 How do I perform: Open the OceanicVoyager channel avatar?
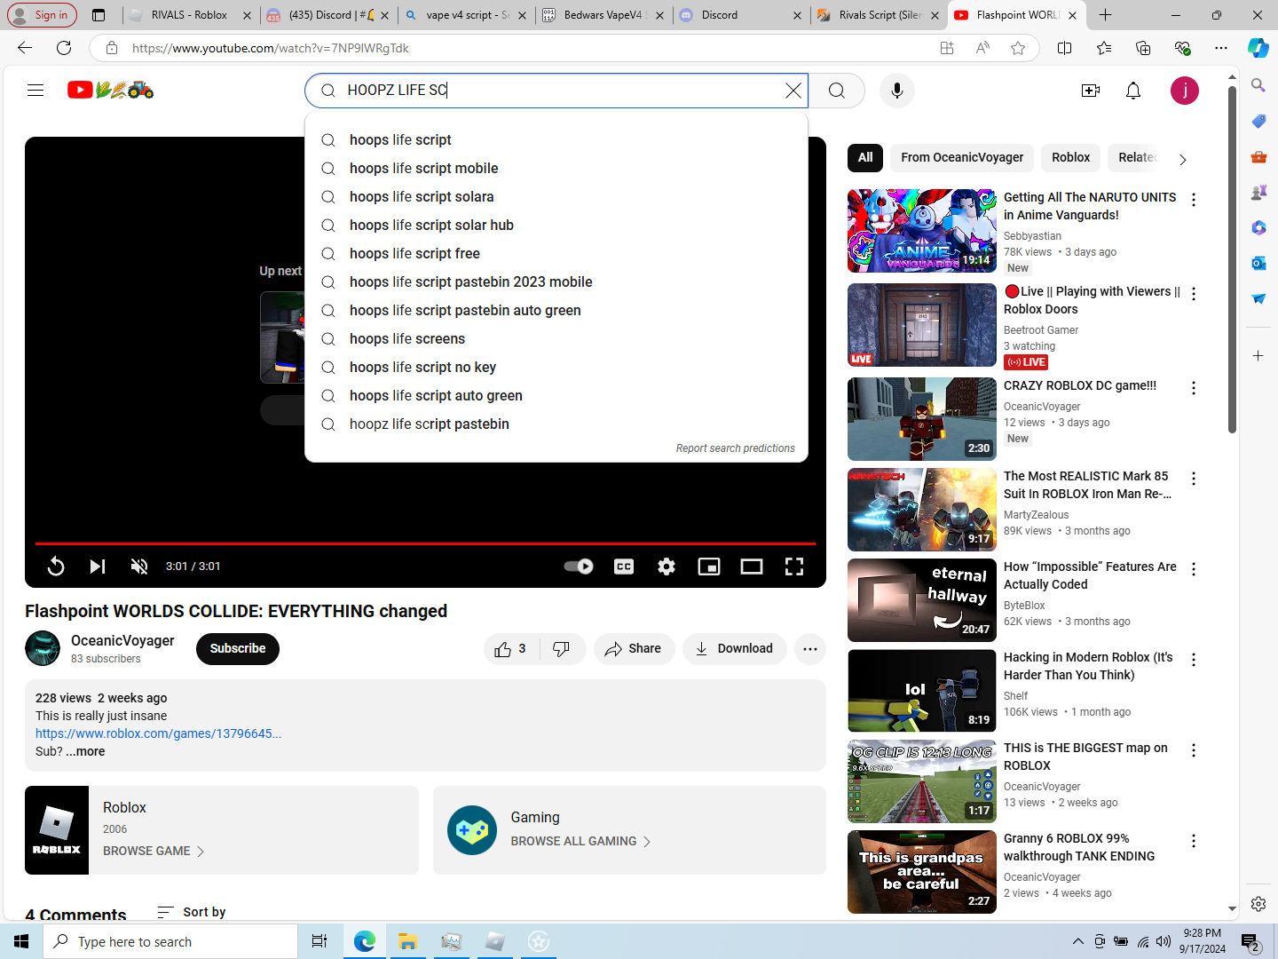pos(43,648)
